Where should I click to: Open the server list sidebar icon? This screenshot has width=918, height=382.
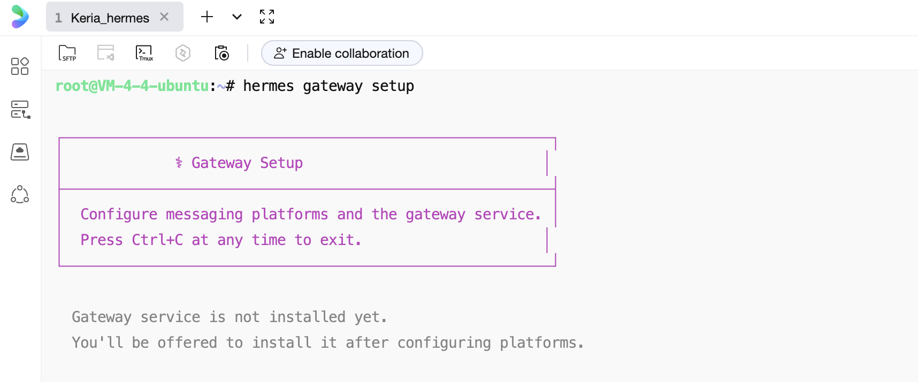(x=20, y=109)
